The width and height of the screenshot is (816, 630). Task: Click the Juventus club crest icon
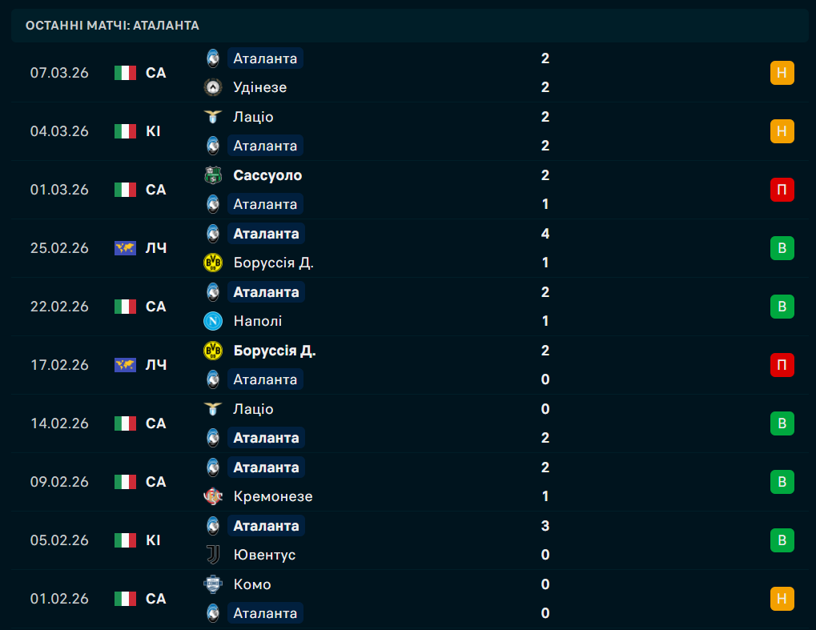pyautogui.click(x=213, y=555)
